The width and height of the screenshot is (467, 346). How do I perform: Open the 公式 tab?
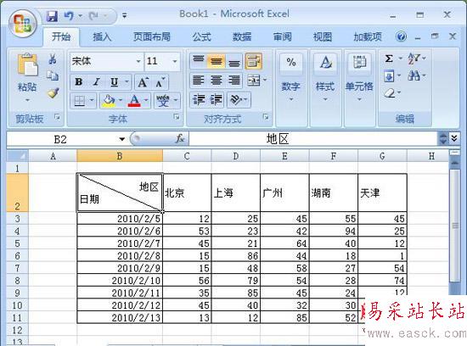coord(201,36)
